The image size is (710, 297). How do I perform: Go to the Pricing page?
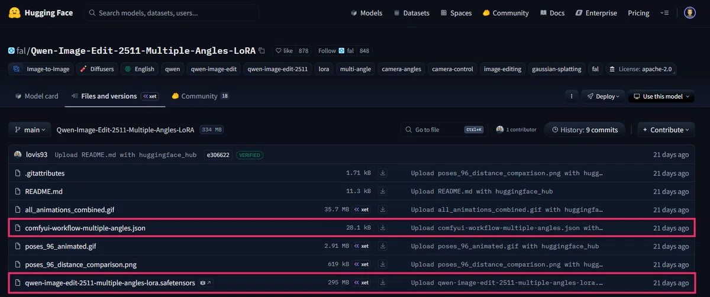[638, 13]
